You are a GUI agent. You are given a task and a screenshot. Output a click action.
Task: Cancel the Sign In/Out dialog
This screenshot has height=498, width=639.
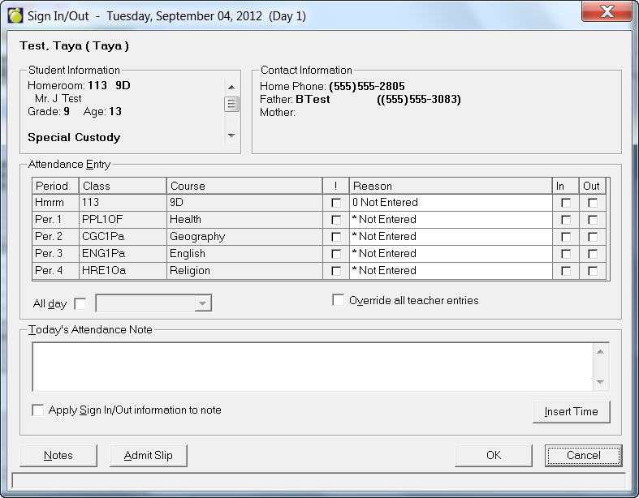coord(583,456)
